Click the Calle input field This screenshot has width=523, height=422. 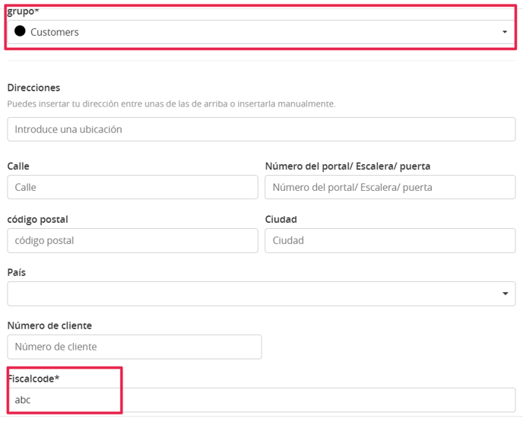132,187
